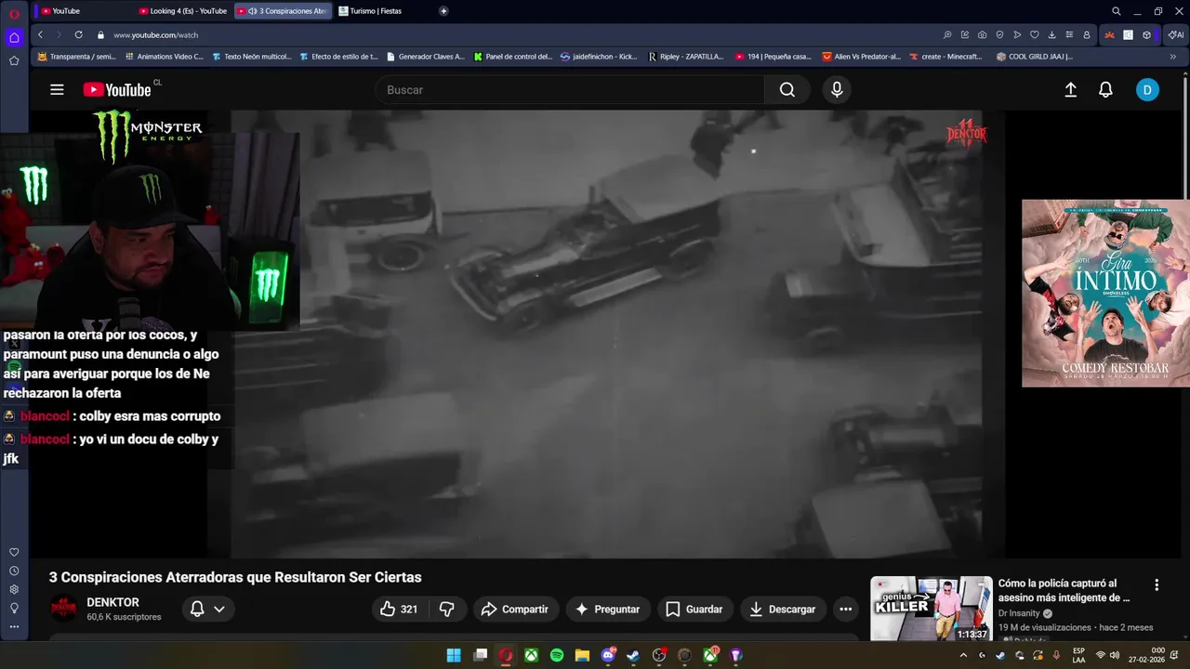Click the Gira Íntimo Comedy Restobar ad

click(x=1105, y=293)
